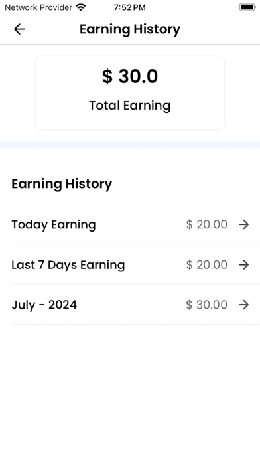The image size is (260, 462).
Task: Open Today Earning details arrow
Action: click(244, 224)
